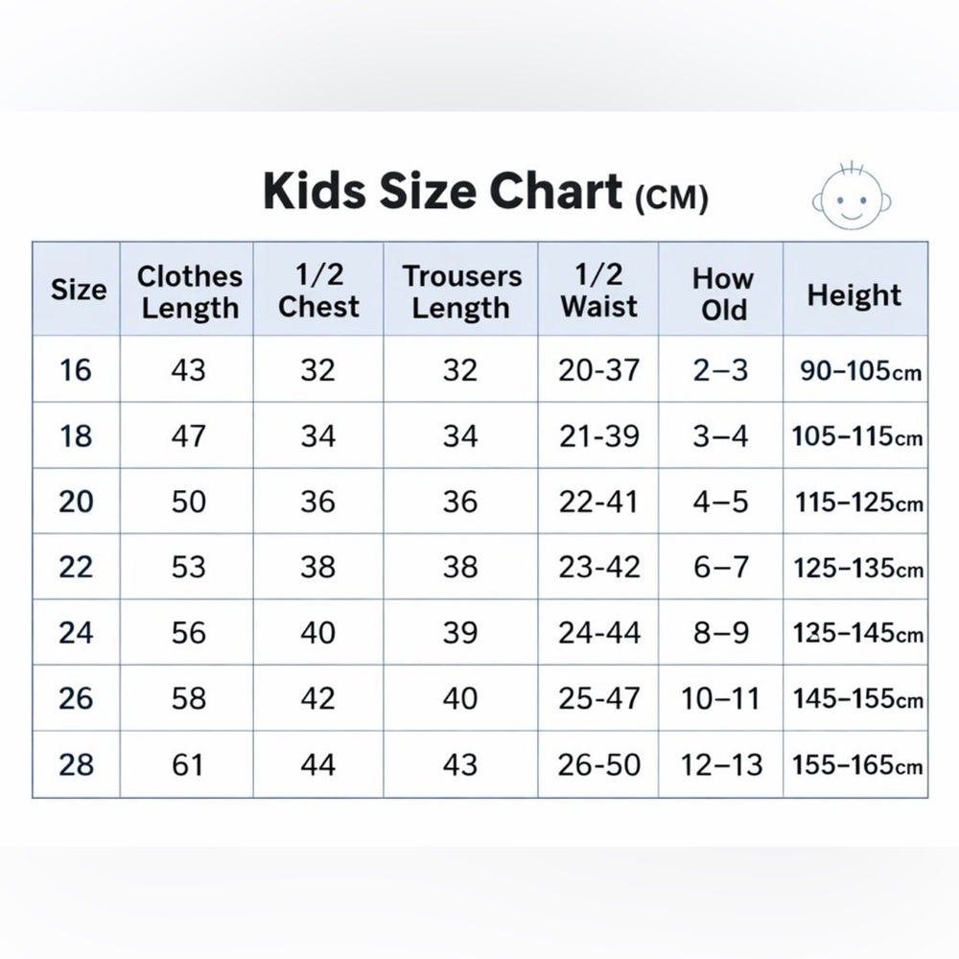Click size 26 in the size column
This screenshot has height=959, width=959.
click(x=76, y=698)
